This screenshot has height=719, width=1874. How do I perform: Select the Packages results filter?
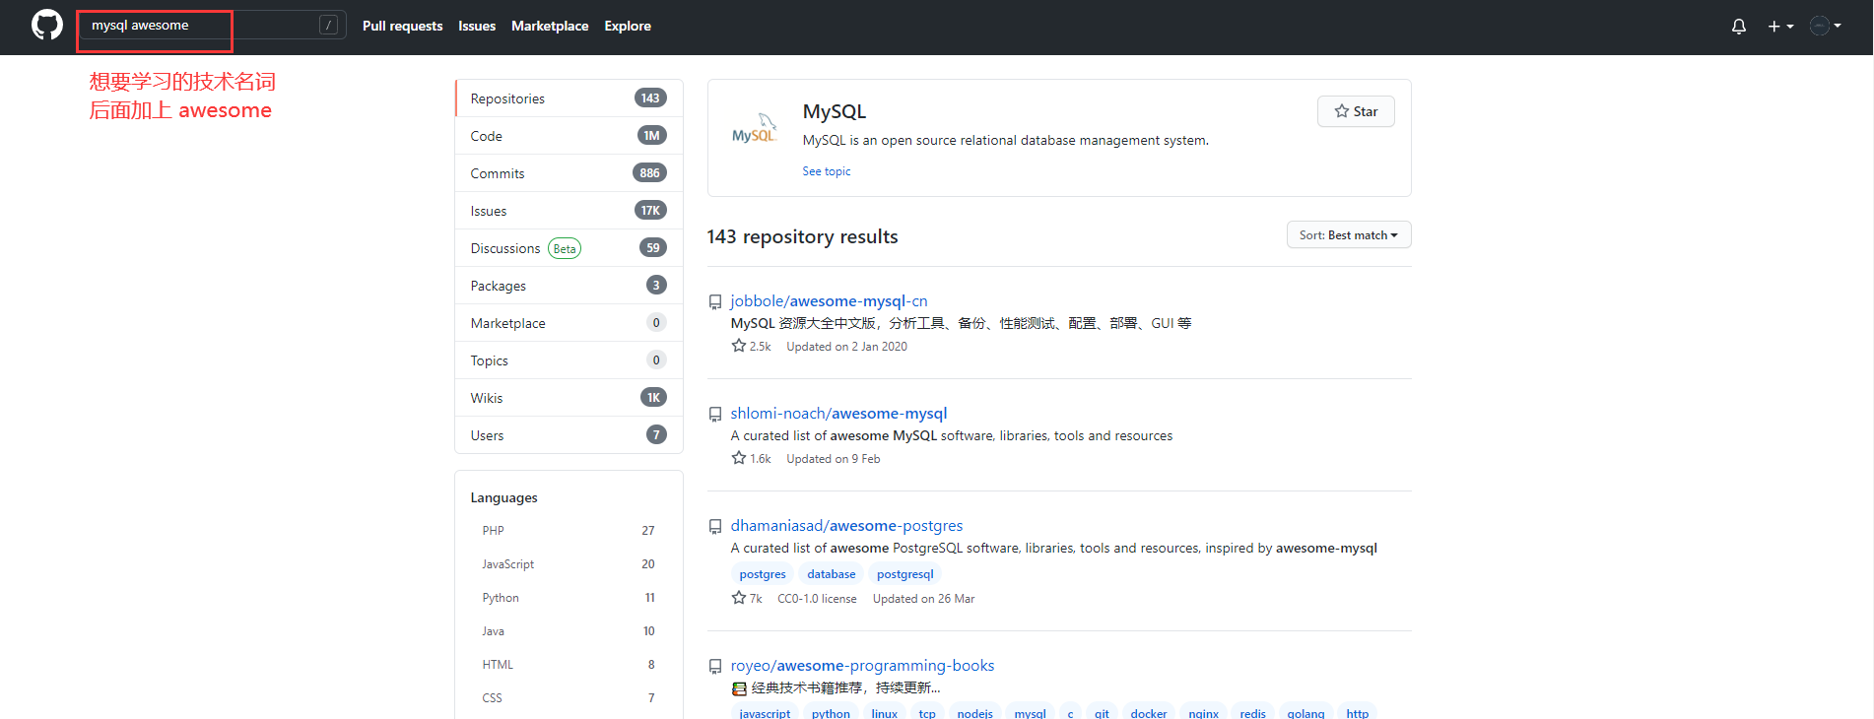[569, 286]
